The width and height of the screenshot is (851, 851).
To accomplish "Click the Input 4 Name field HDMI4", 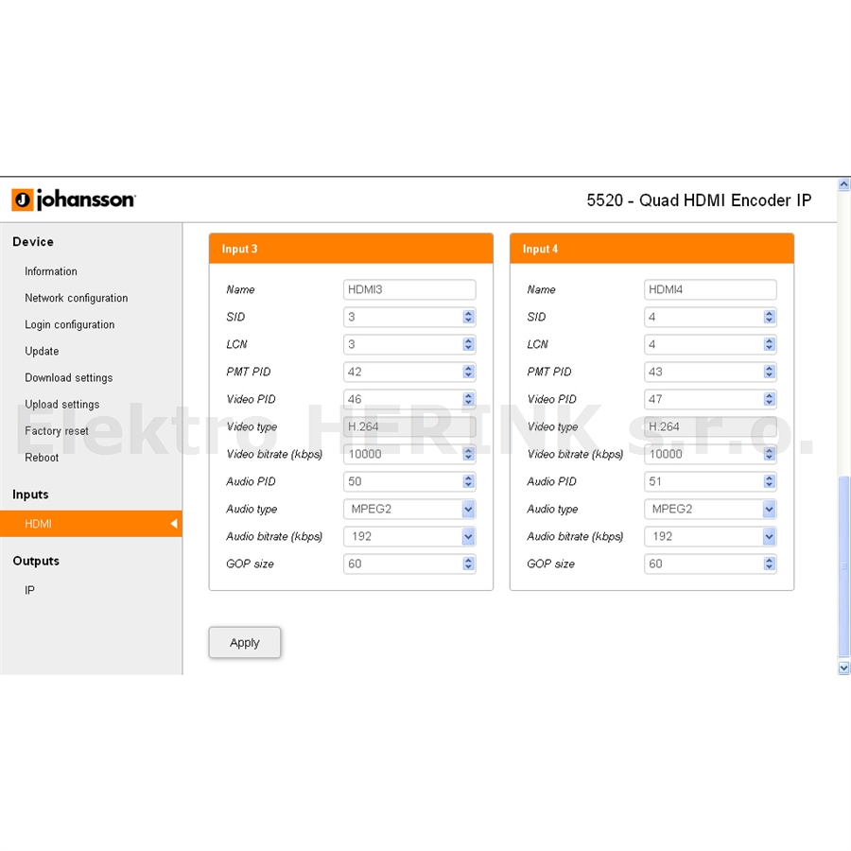I will pyautogui.click(x=710, y=290).
